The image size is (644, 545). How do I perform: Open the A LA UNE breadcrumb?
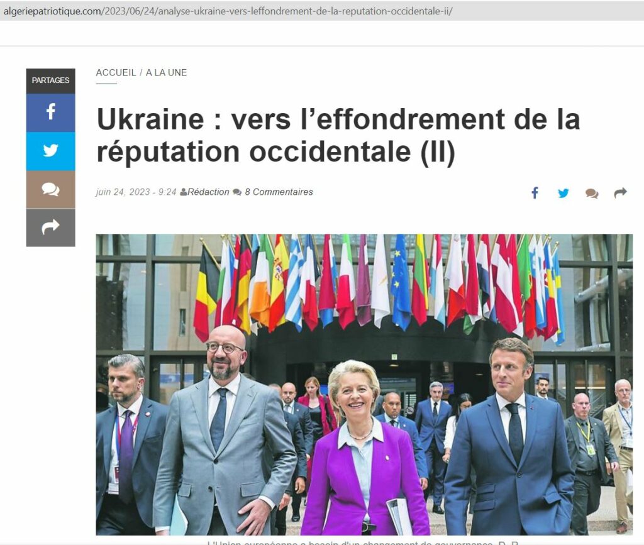(x=166, y=73)
